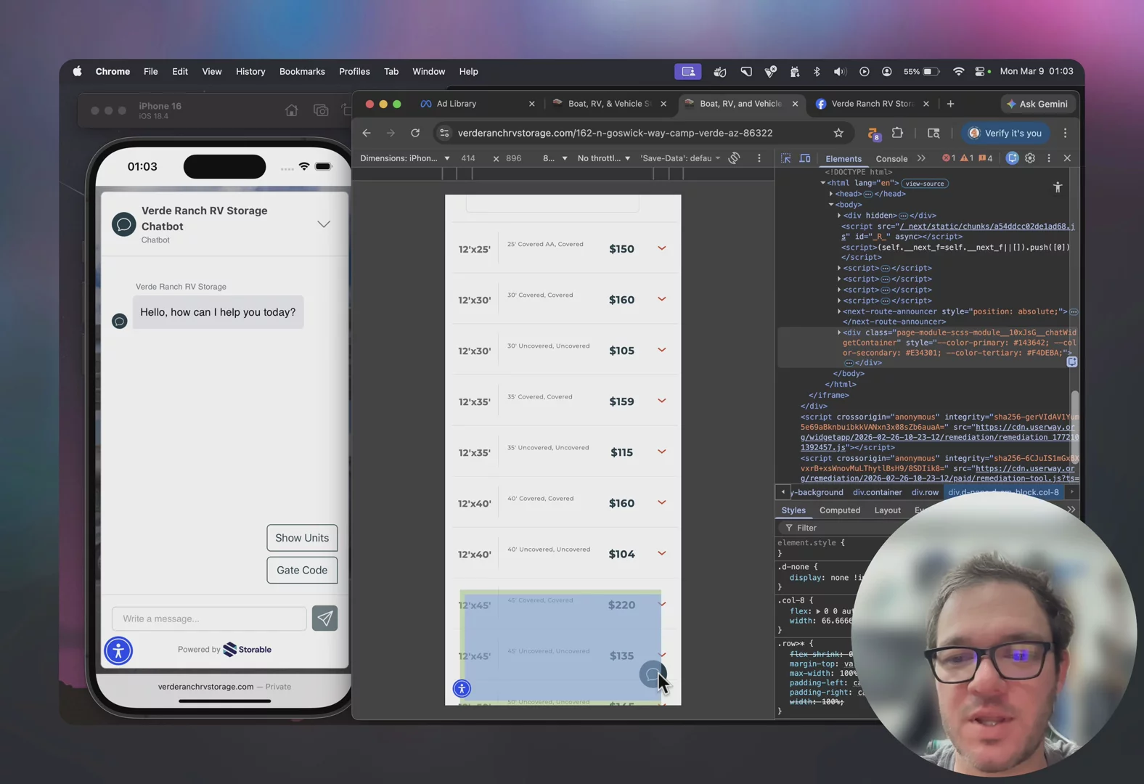
Task: Click Wi-Fi icon in menu bar
Action: point(958,71)
